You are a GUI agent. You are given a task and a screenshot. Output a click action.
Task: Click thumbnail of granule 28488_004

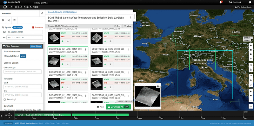point(97,84)
